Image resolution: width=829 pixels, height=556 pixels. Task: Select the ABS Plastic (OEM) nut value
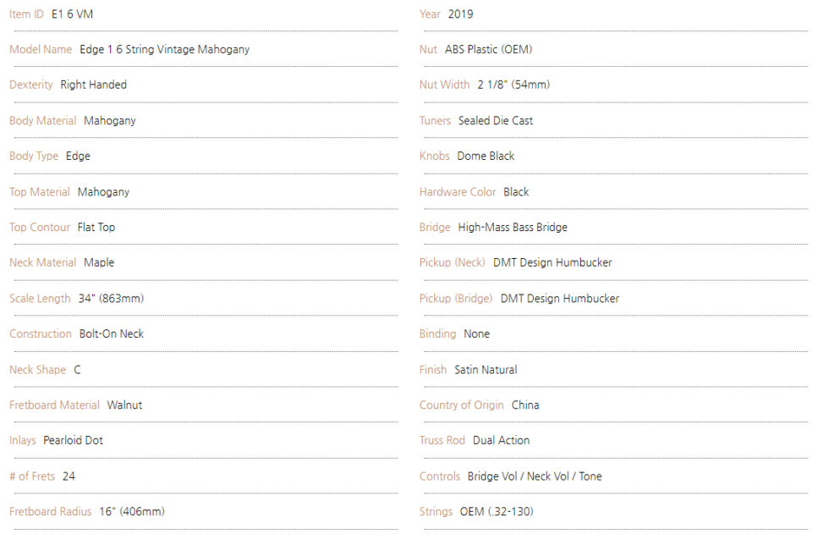point(489,49)
